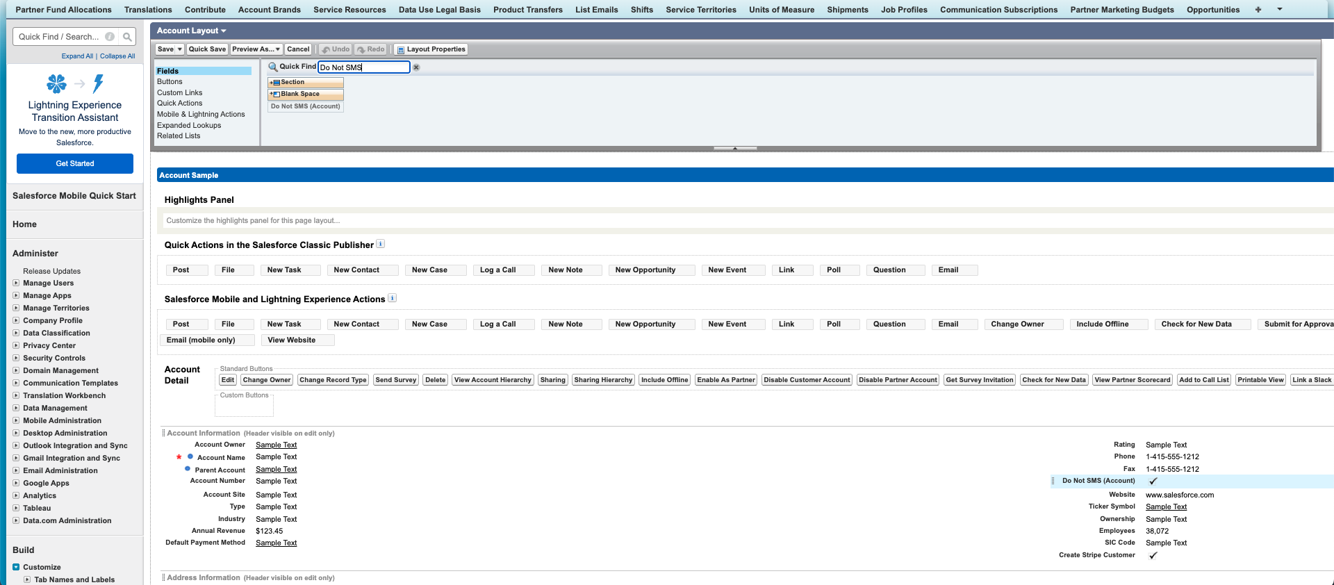The height and width of the screenshot is (585, 1334).
Task: Click the Expand All link
Action: [77, 56]
